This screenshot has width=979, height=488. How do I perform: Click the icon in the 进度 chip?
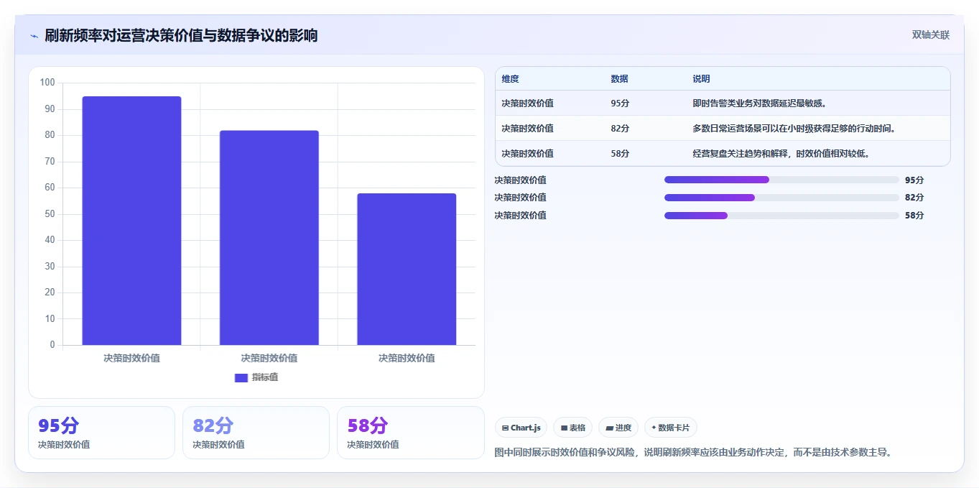(x=609, y=428)
